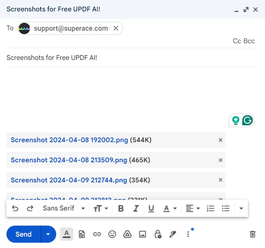Open the text color picker

pyautogui.click(x=170, y=209)
